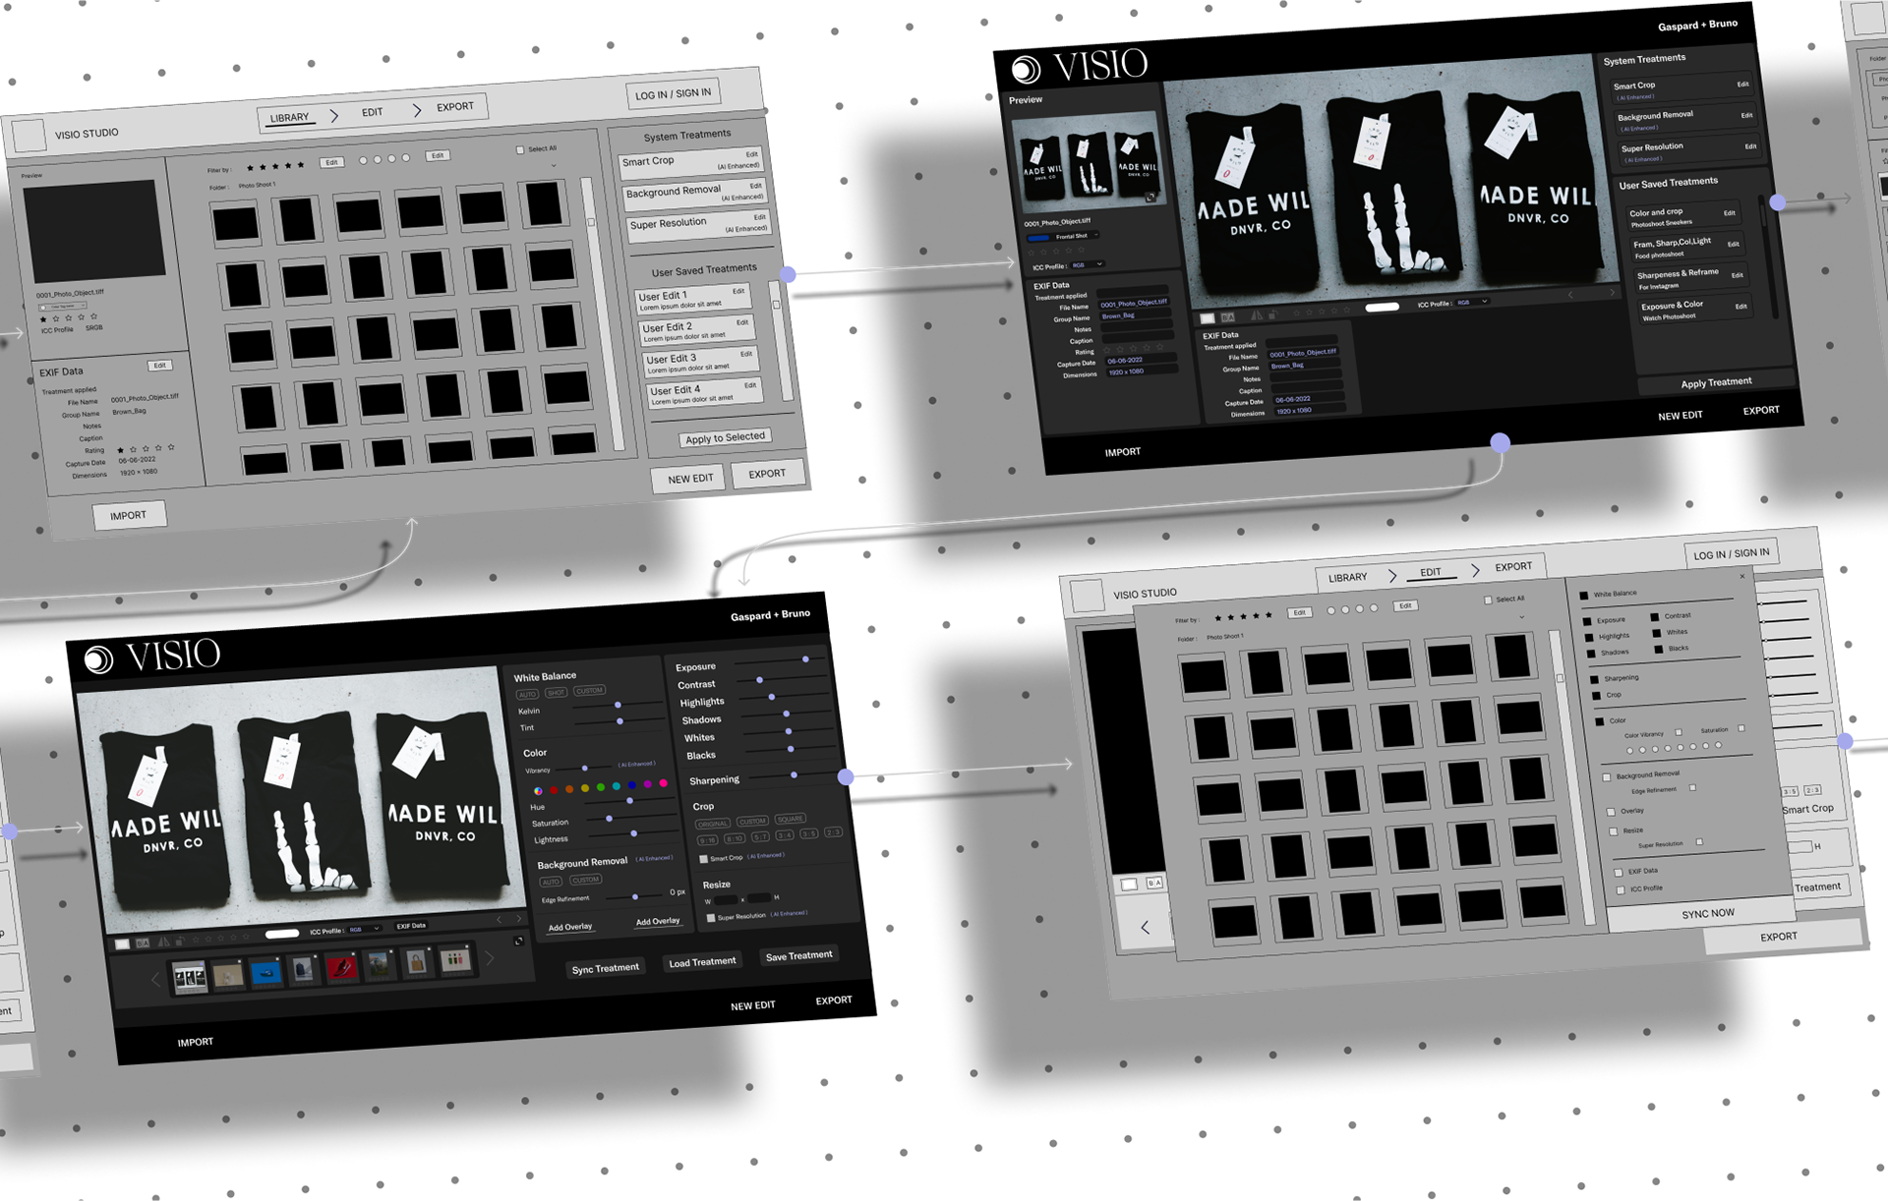Click SYNC NOW in the bottom-right wireframe
Image resolution: width=1888 pixels, height=1201 pixels.
[1708, 914]
